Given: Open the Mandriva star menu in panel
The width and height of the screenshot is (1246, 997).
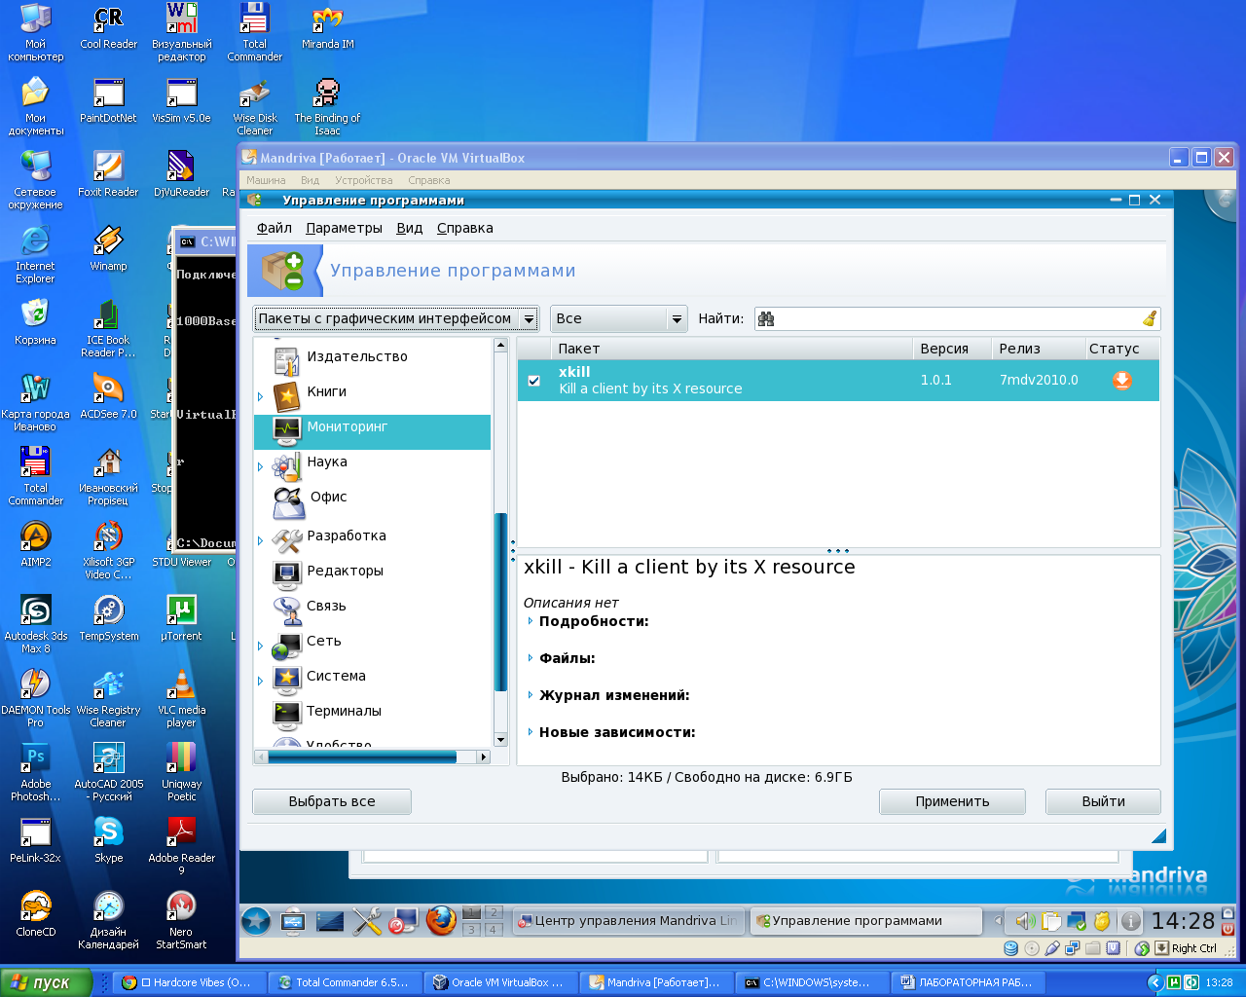Looking at the screenshot, I should tap(256, 920).
